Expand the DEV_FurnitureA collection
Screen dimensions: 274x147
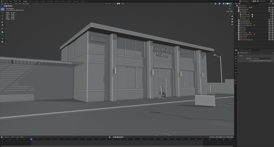pos(237,33)
